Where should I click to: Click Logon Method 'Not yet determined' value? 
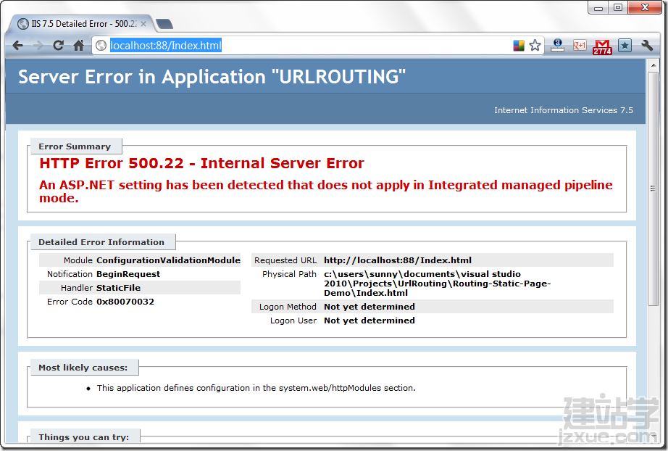pyautogui.click(x=370, y=307)
